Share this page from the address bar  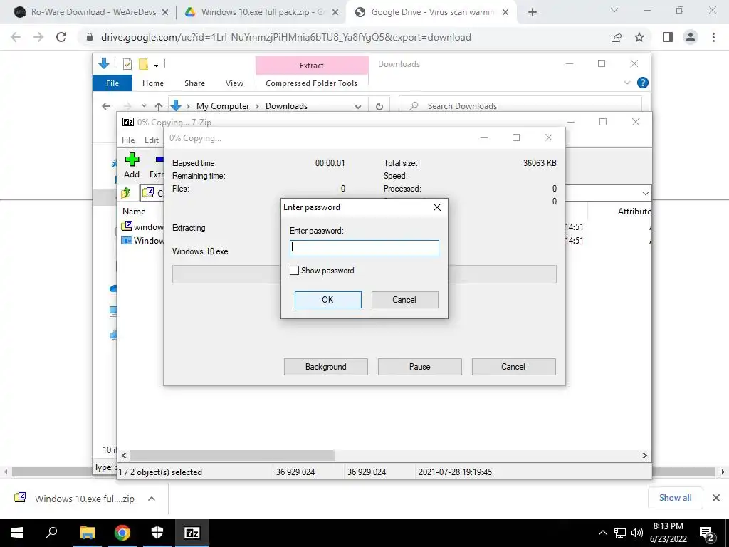[617, 37]
